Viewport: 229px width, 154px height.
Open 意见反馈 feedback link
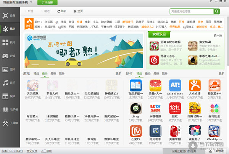click(x=32, y=151)
